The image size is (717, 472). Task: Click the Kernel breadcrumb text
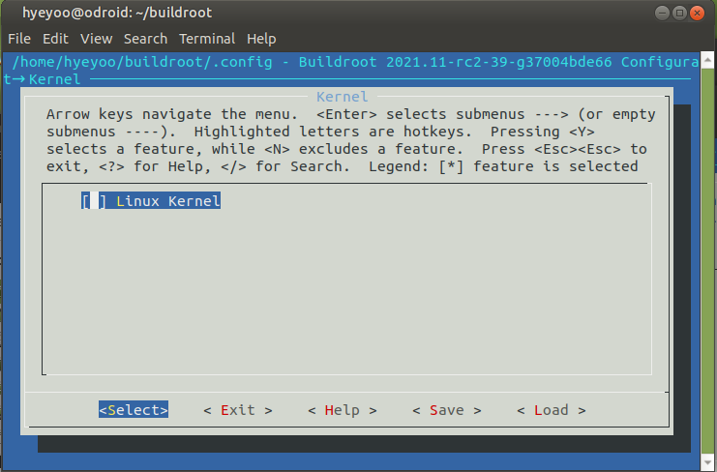click(54, 79)
